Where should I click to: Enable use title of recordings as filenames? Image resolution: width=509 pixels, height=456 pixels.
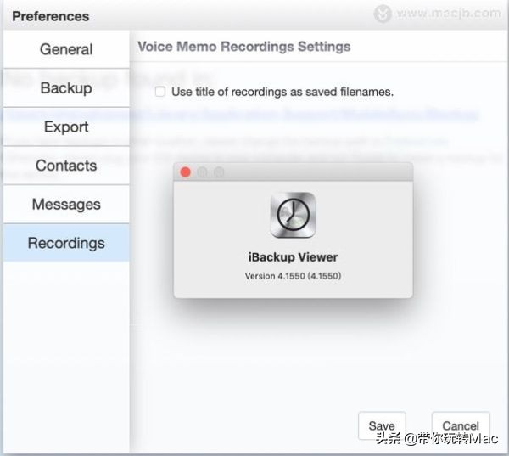[160, 92]
